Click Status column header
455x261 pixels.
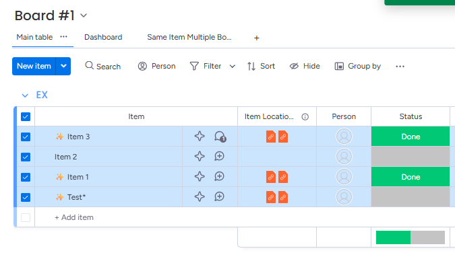pos(411,116)
